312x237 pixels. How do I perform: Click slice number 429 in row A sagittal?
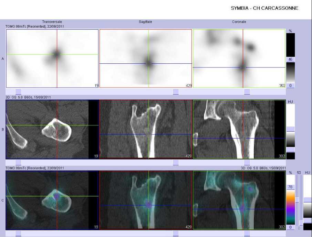pyautogui.click(x=188, y=85)
